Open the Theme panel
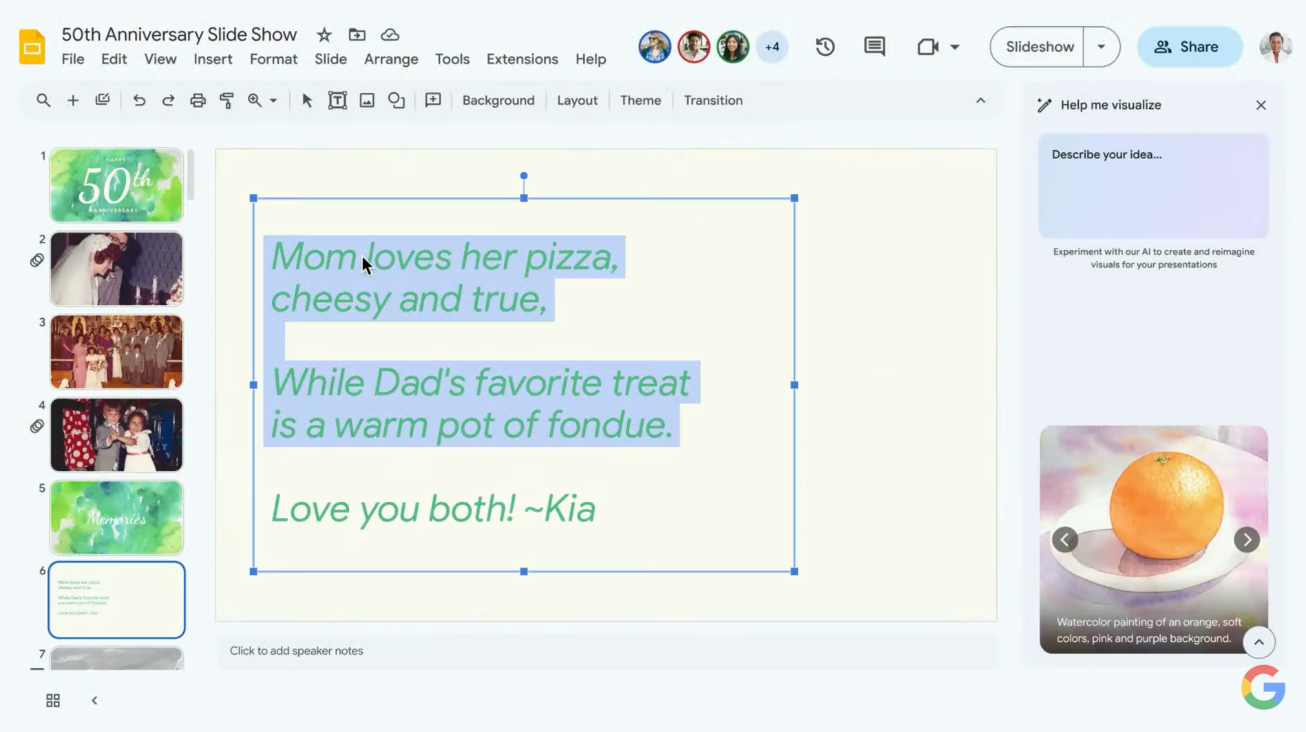Viewport: 1306px width, 732px height. click(640, 101)
